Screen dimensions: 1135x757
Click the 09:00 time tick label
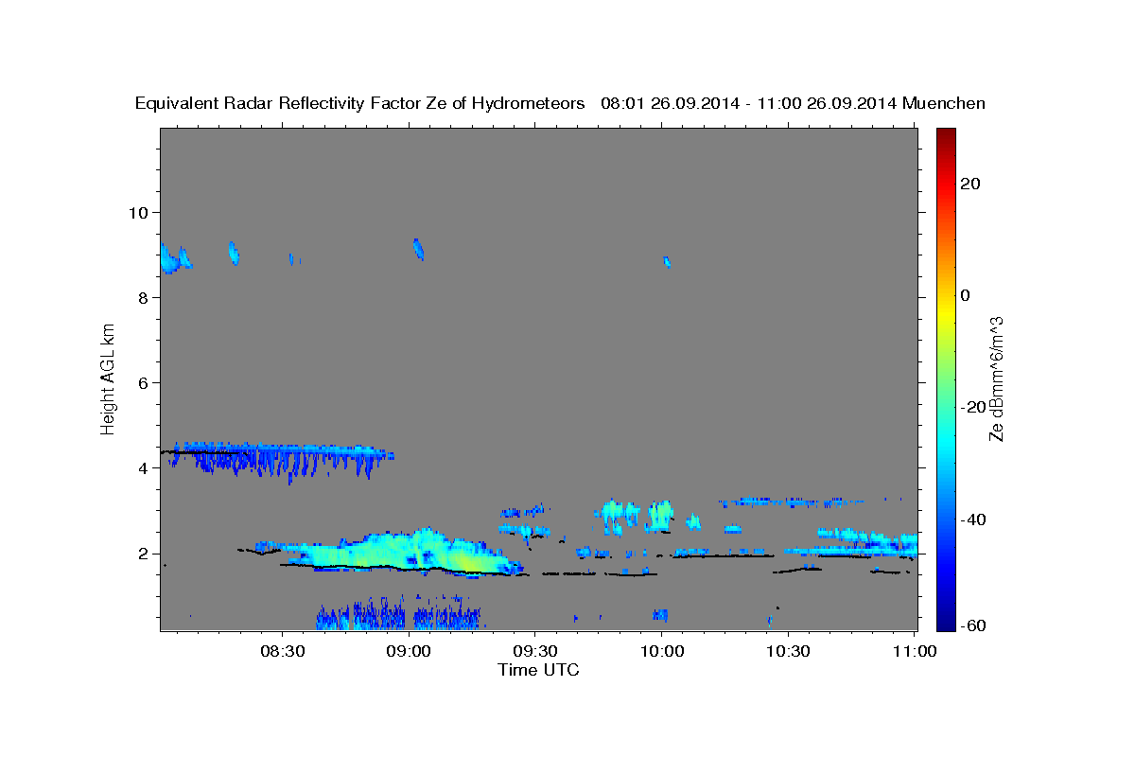tap(410, 652)
